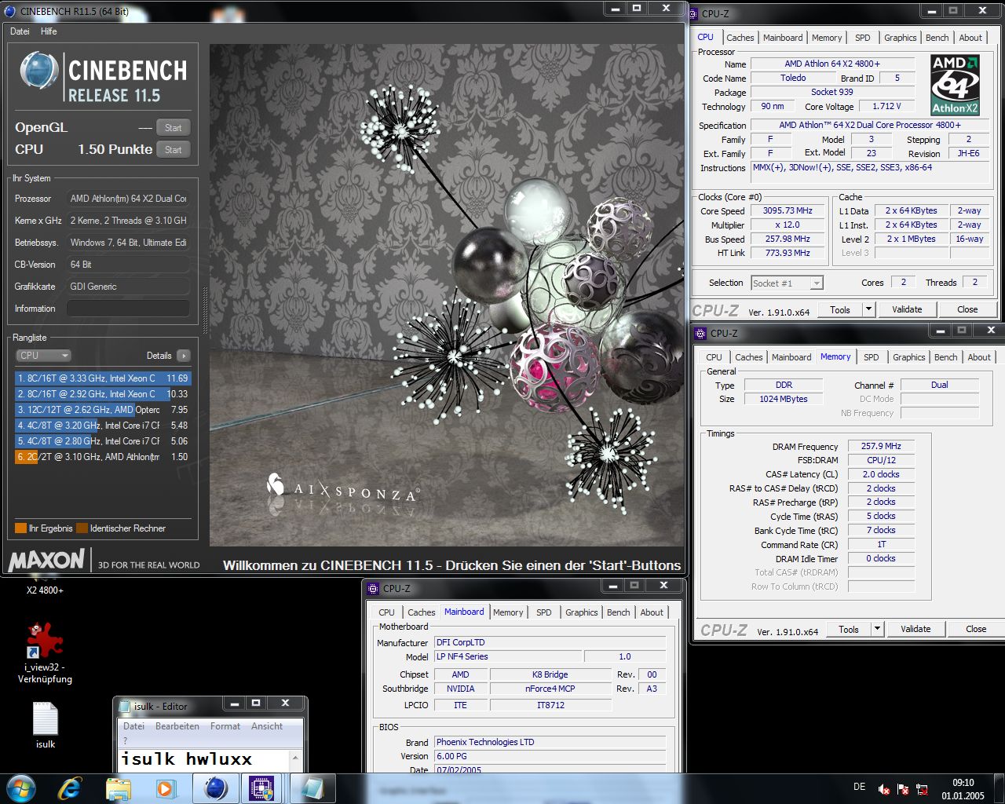
Task: Click the Cinebench logo sphere
Action: pos(39,70)
